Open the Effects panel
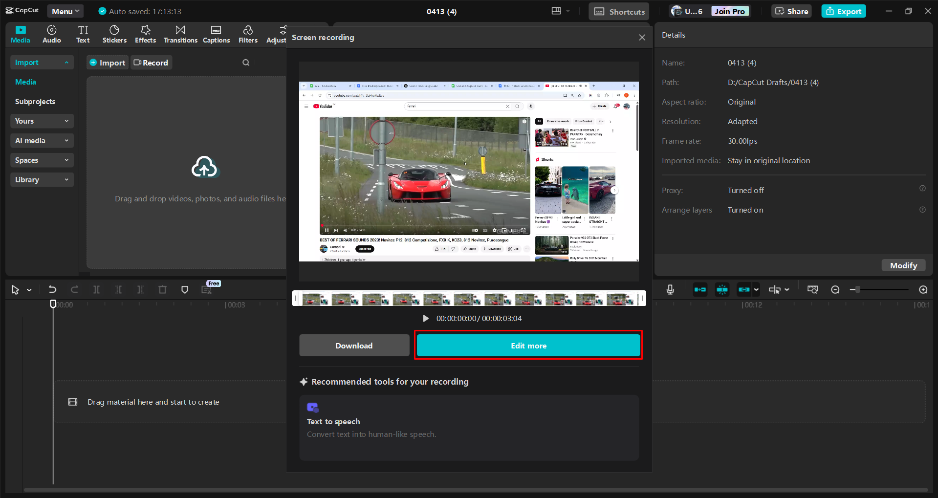This screenshot has width=938, height=498. pos(145,34)
